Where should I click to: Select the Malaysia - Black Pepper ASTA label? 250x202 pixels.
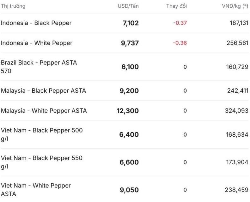(43, 91)
